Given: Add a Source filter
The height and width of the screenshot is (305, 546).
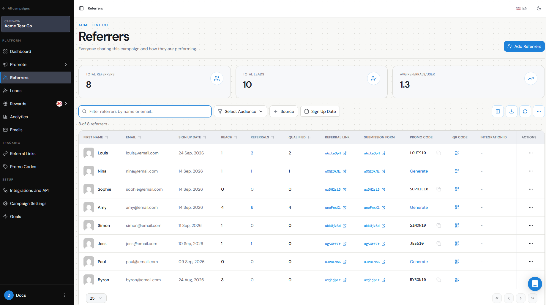Looking at the screenshot, I should [x=284, y=111].
